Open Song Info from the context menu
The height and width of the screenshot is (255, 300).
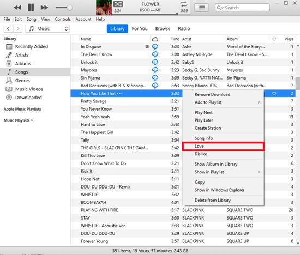[223, 138]
